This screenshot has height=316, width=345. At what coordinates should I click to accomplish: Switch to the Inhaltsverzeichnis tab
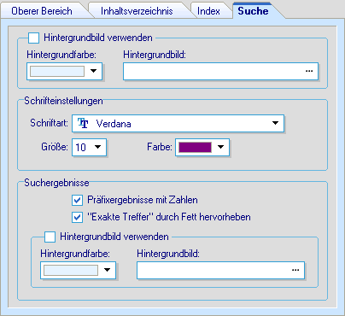tap(137, 11)
